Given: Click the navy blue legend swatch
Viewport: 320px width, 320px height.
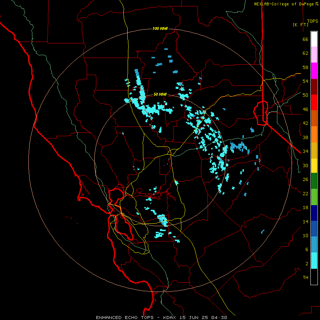Looking at the screenshot, I should click(x=314, y=213).
